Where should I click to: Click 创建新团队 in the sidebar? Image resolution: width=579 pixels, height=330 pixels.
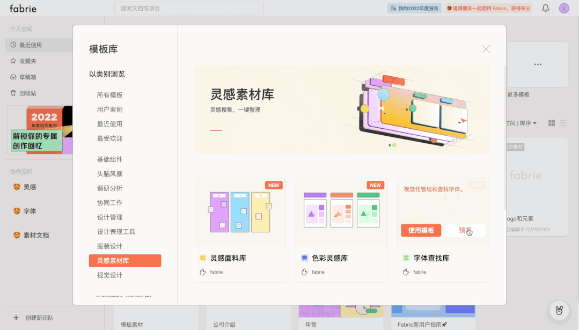[x=39, y=318]
